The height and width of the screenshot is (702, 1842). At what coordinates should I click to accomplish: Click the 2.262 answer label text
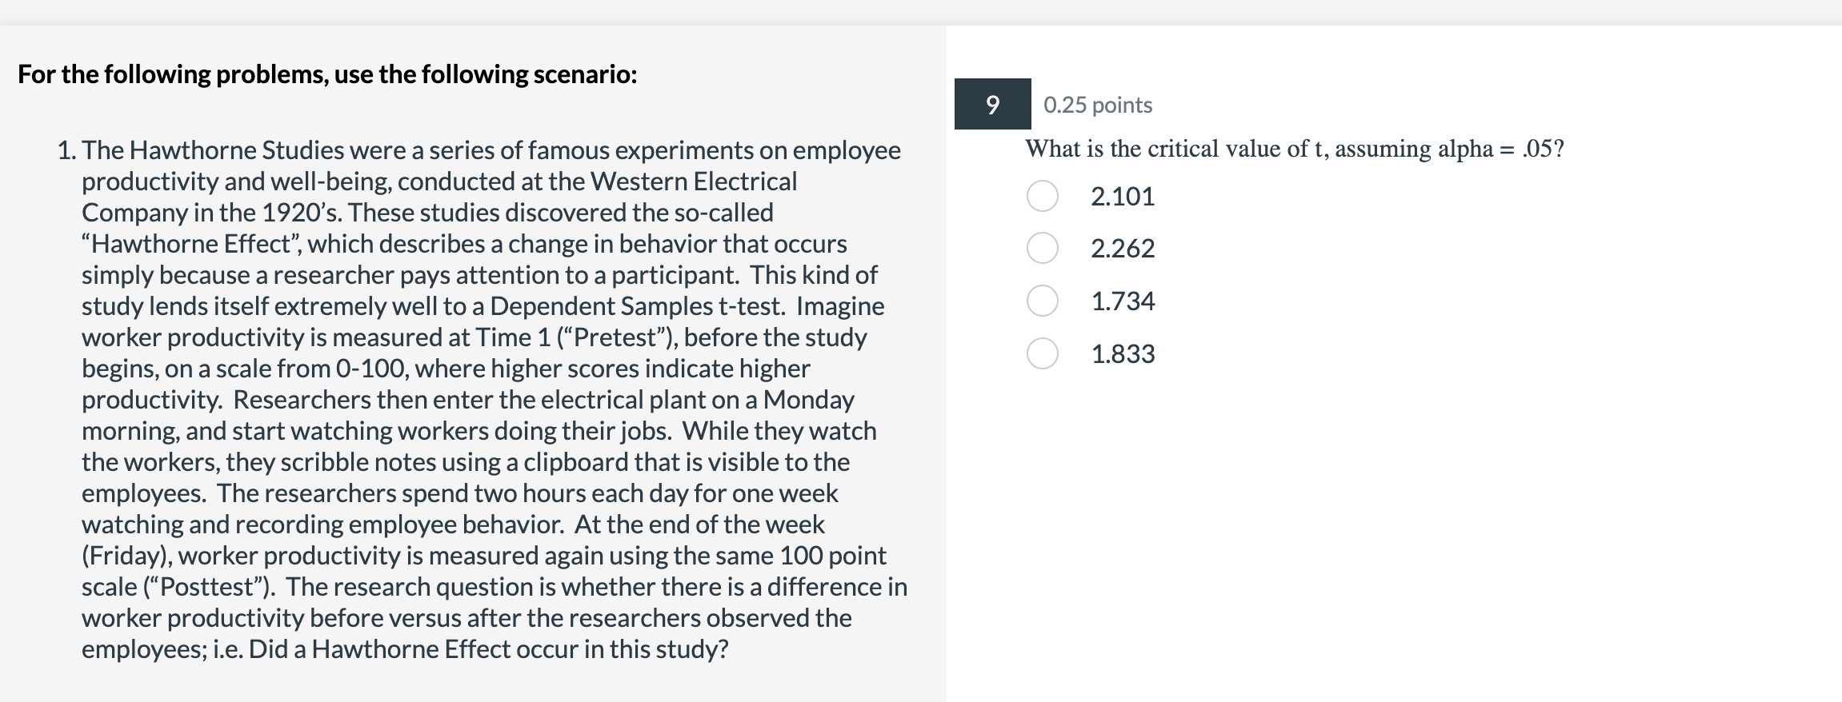point(1123,249)
